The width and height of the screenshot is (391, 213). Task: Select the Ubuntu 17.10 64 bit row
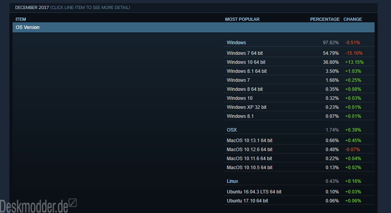point(299,200)
